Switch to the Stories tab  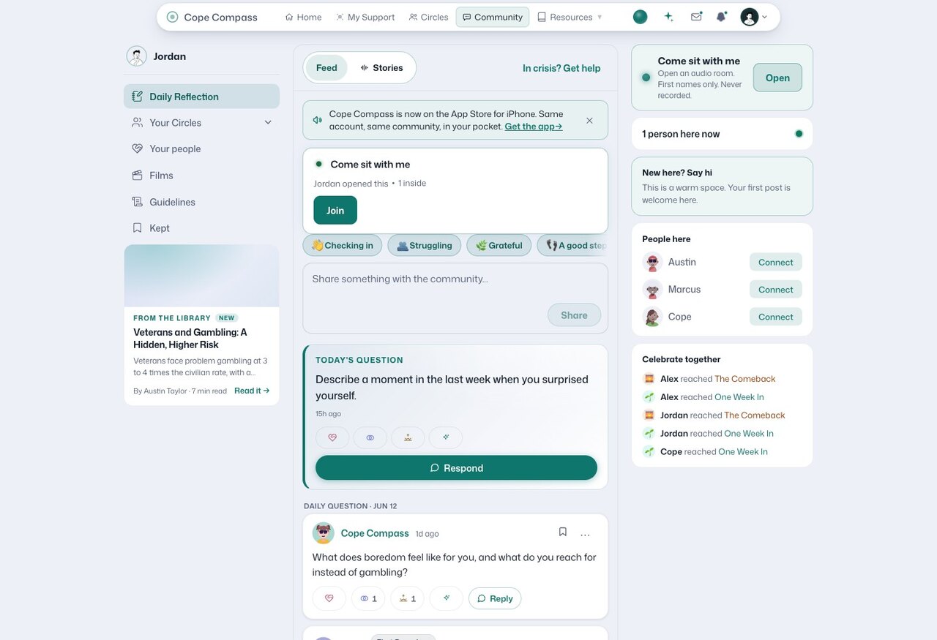coord(381,68)
